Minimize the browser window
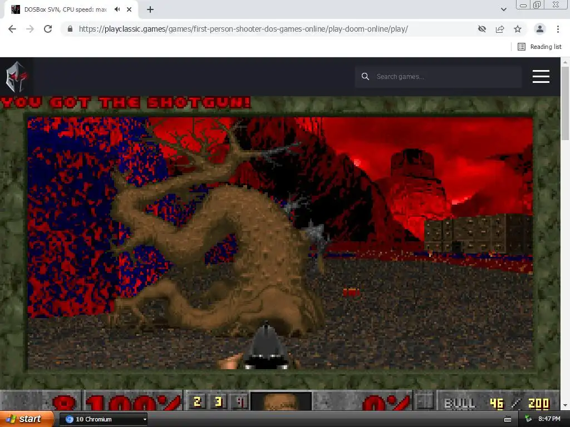Viewport: 570px width, 427px height. (523, 4)
